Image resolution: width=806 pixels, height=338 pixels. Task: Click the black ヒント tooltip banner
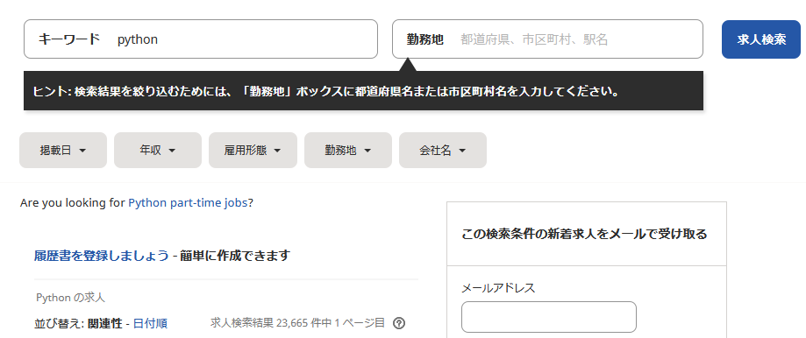pos(363,91)
